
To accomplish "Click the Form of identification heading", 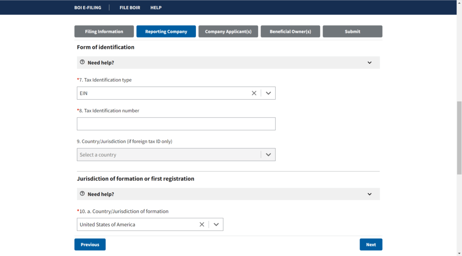I will [x=106, y=47].
